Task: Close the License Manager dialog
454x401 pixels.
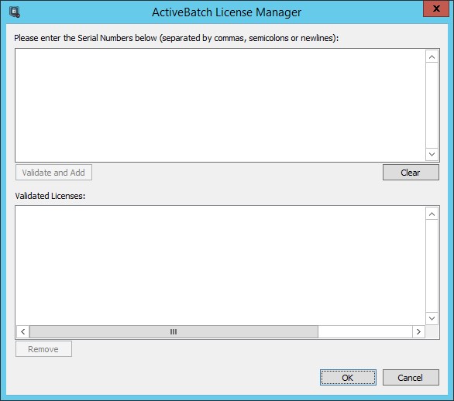Action: pyautogui.click(x=436, y=9)
